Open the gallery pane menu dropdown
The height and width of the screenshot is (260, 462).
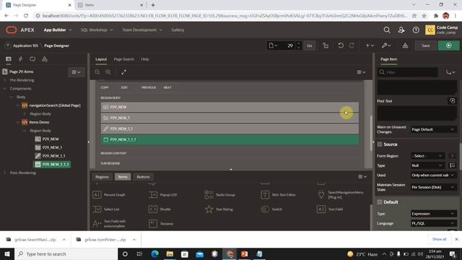[362, 176]
